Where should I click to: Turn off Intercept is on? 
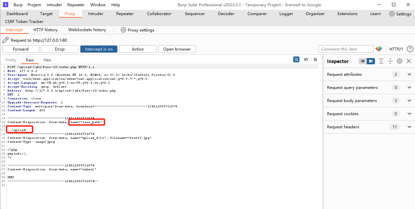point(99,49)
